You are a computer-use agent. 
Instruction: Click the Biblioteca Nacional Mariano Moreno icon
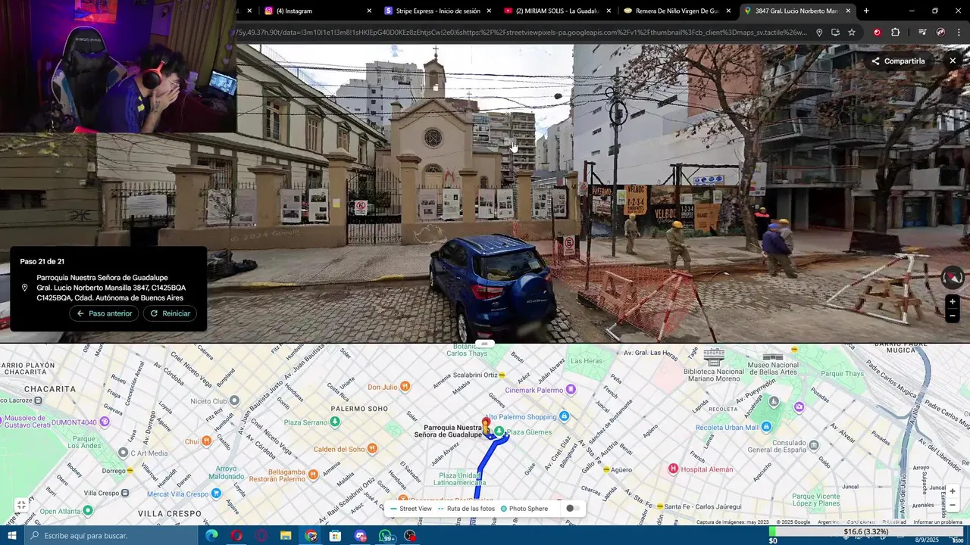click(x=714, y=357)
